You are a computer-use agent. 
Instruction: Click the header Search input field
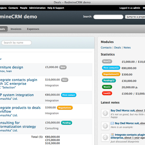(x=108, y=17)
